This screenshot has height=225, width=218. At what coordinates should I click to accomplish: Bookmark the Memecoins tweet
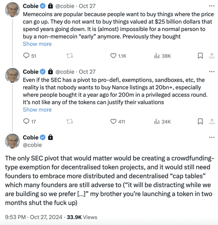tap(200, 56)
